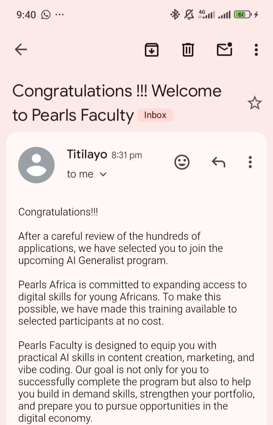Star the Pearls Faculty email
The height and width of the screenshot is (425, 273).
point(254,103)
